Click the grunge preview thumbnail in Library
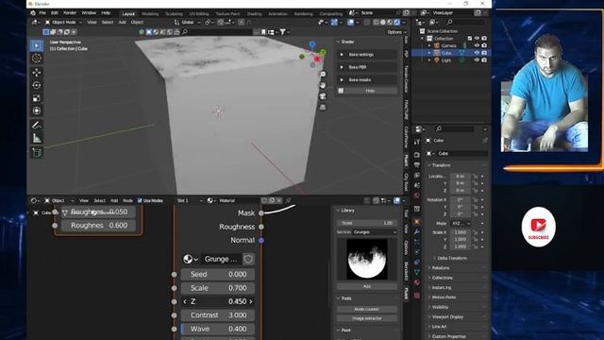The image size is (604, 340). (x=367, y=259)
